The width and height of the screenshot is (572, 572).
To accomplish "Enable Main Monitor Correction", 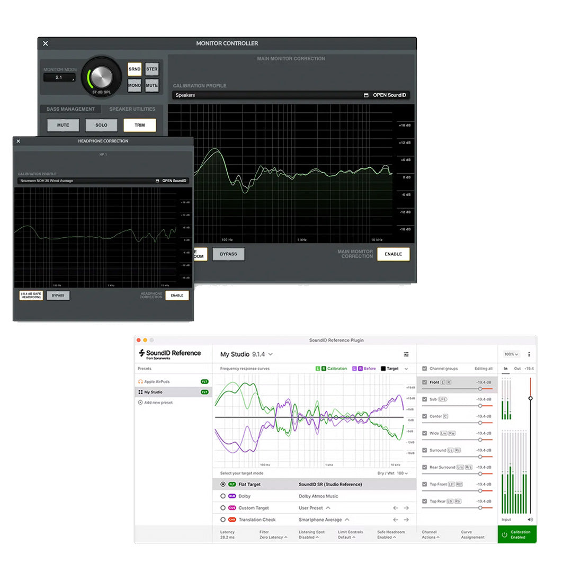I will click(394, 254).
